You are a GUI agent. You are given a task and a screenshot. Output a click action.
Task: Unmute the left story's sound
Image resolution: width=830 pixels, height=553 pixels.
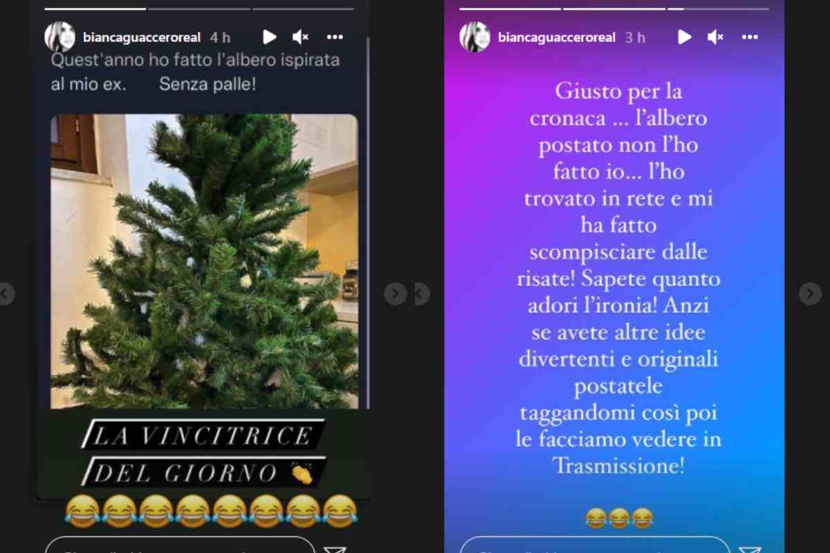(x=301, y=37)
